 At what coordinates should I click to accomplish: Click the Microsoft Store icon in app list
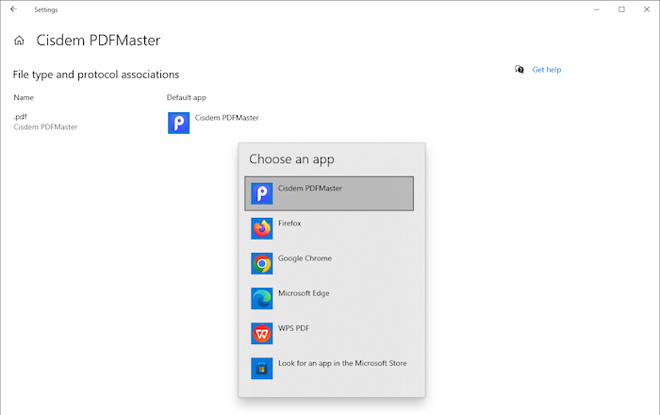[x=261, y=368]
